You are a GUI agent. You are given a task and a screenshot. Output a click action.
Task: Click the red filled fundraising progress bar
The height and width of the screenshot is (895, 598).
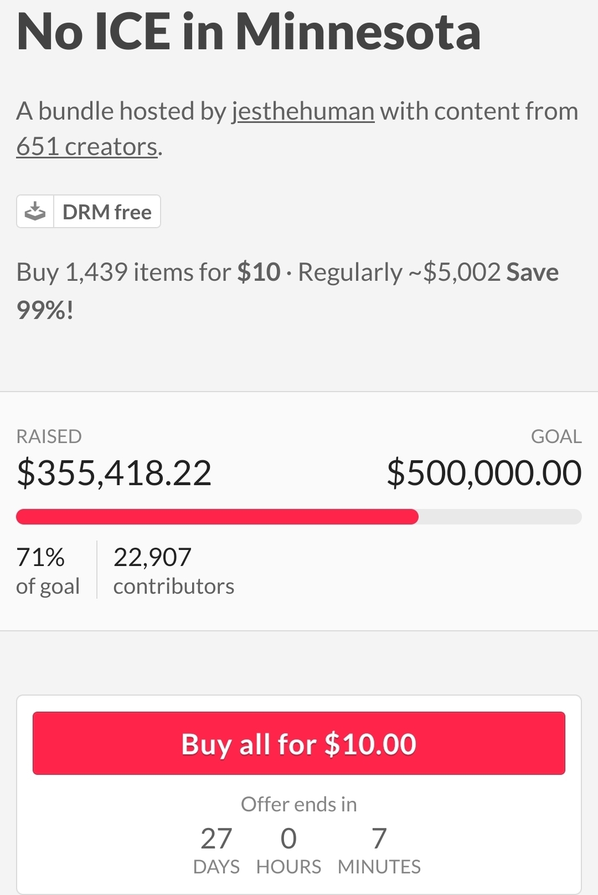tap(217, 517)
